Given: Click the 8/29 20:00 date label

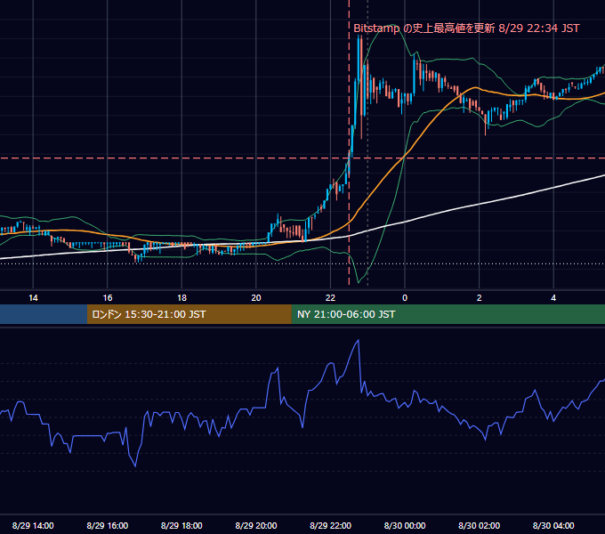Looking at the screenshot, I should (256, 525).
